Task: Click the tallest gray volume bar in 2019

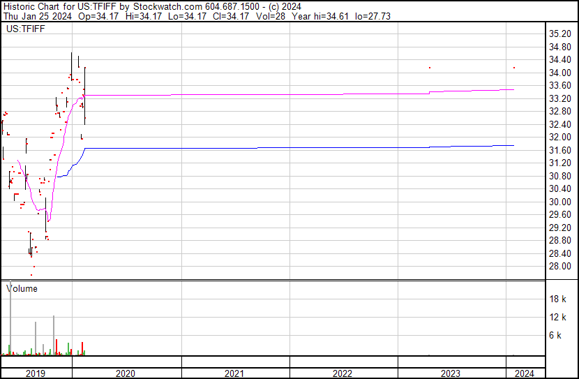Action: pyautogui.click(x=10, y=318)
